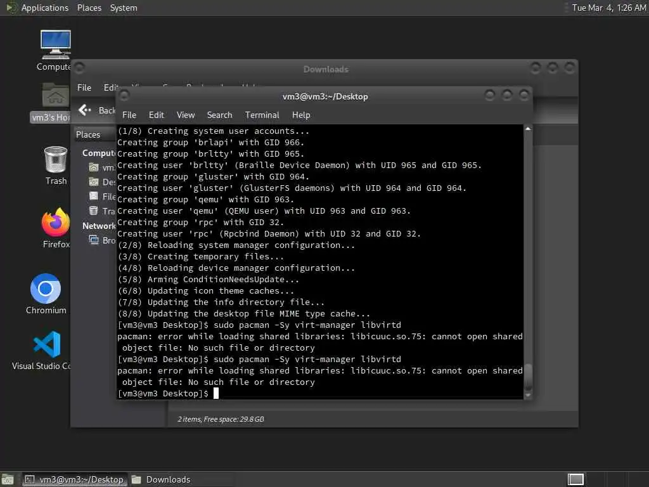
Task: Select the vm3 home icon in Places sidebar
Action: coord(94,167)
